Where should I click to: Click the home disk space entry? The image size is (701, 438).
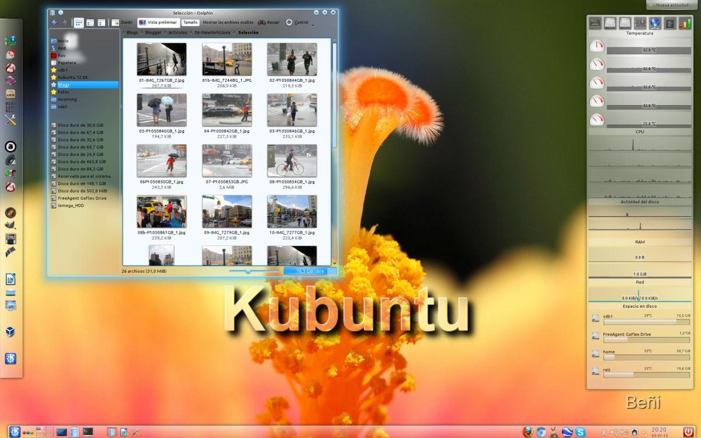[x=640, y=354]
